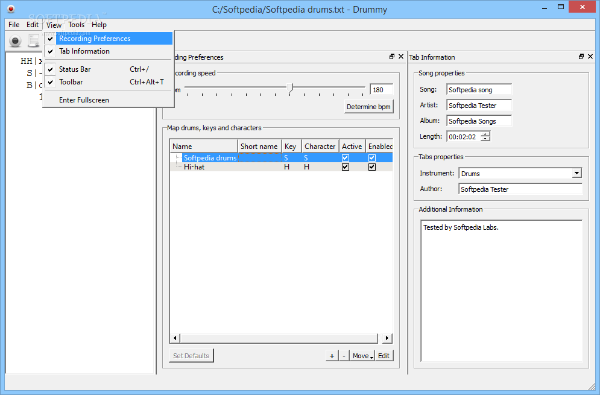Click the Enabled column header
The height and width of the screenshot is (395, 600).
pos(379,146)
